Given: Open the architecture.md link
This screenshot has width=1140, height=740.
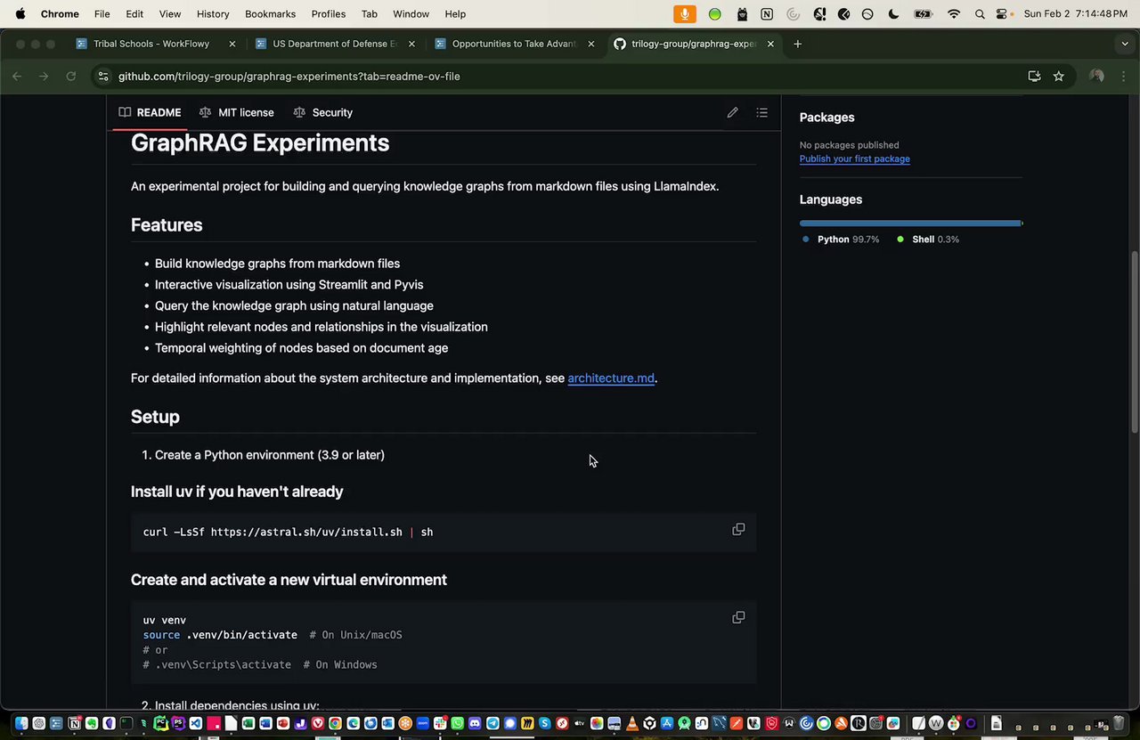Looking at the screenshot, I should click(x=611, y=378).
